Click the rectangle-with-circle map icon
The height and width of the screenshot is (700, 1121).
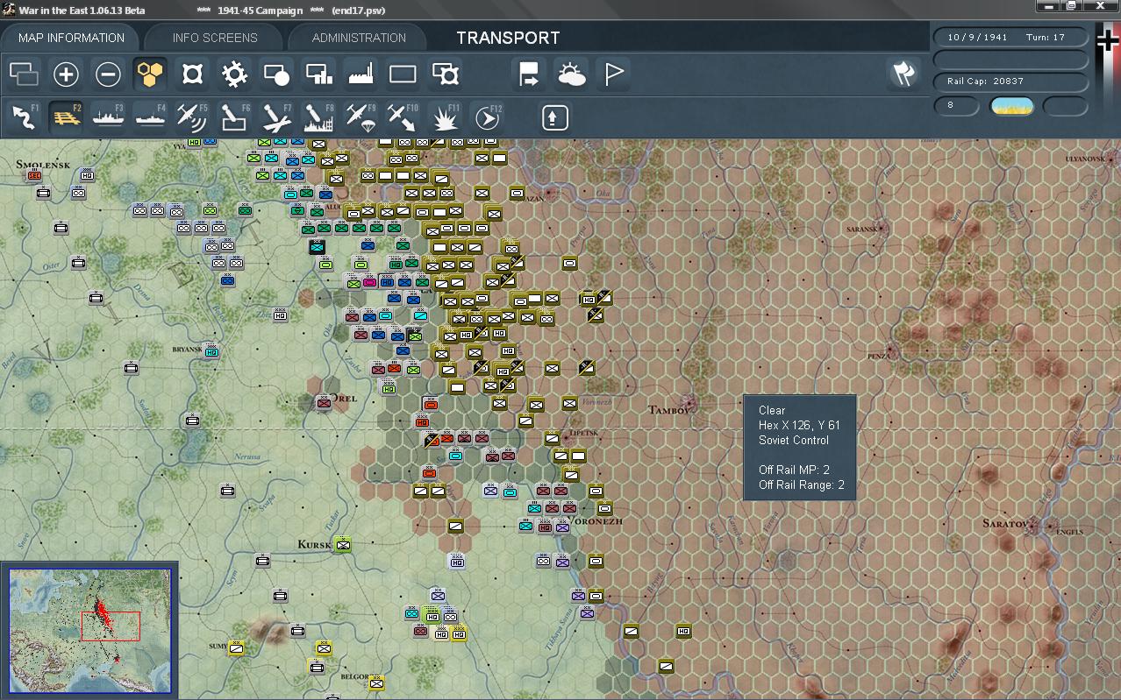pyautogui.click(x=276, y=74)
